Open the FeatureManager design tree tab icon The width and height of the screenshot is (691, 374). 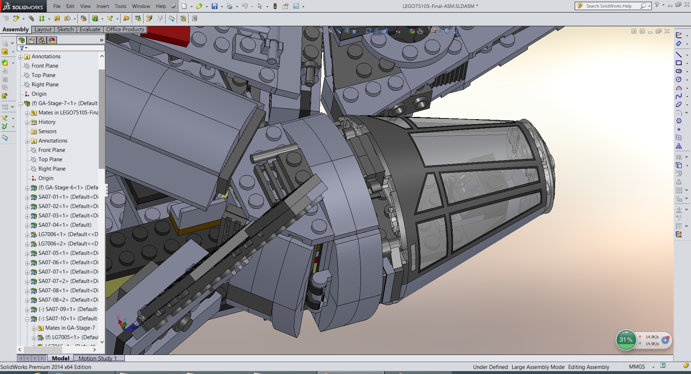click(22, 40)
